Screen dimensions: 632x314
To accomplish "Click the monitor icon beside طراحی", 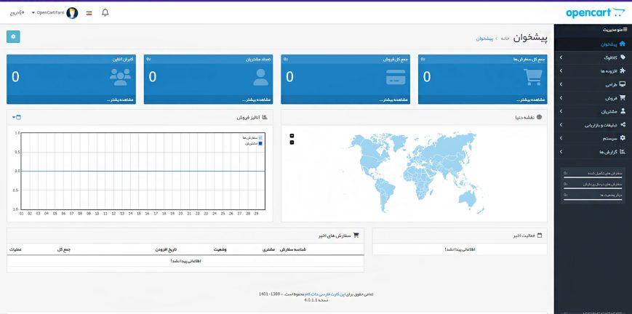I will coord(623,84).
